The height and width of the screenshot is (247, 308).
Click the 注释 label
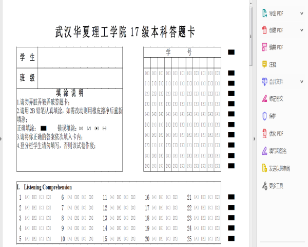point(273,64)
